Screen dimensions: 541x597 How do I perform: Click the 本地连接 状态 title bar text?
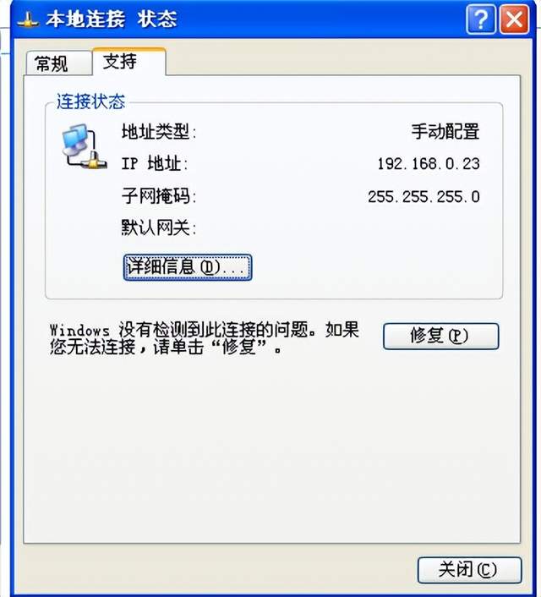pyautogui.click(x=112, y=19)
